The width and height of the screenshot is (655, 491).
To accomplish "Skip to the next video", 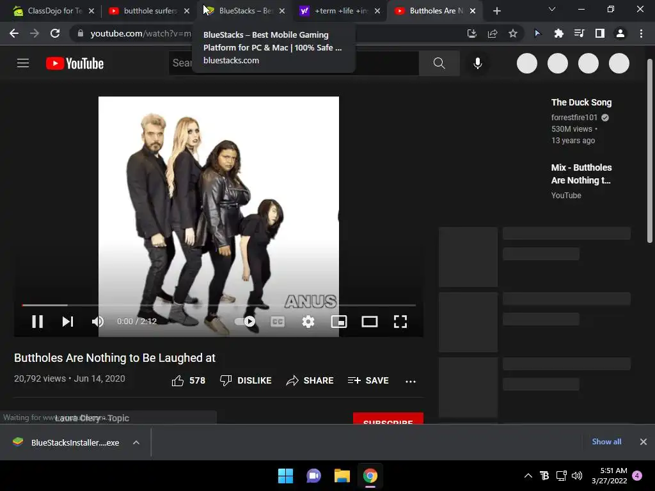I will (x=68, y=322).
